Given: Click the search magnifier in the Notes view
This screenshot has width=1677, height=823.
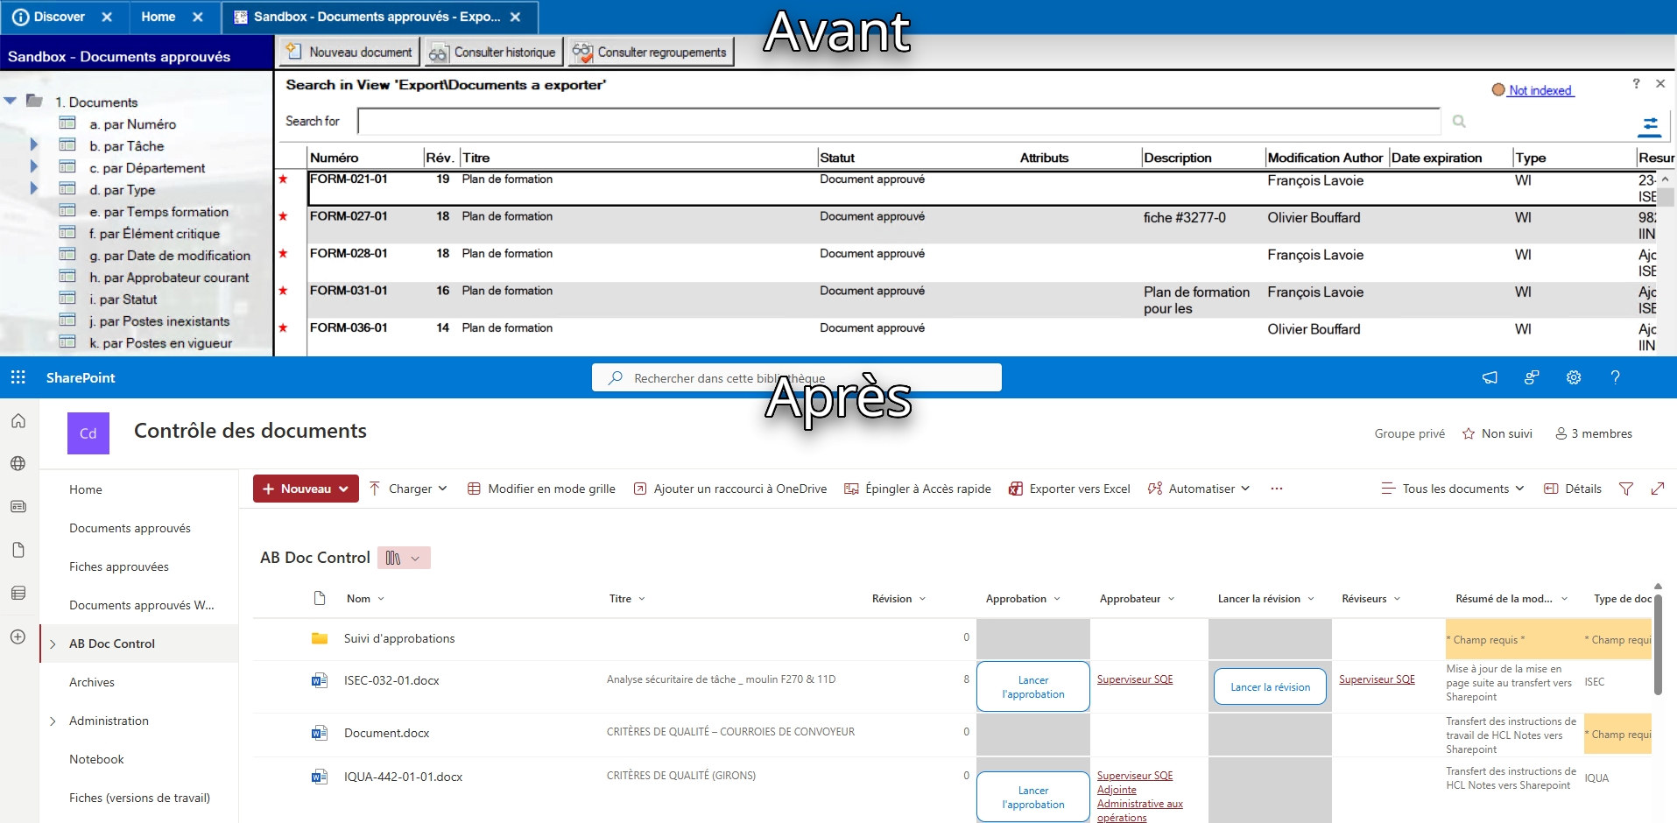Looking at the screenshot, I should [x=1458, y=121].
